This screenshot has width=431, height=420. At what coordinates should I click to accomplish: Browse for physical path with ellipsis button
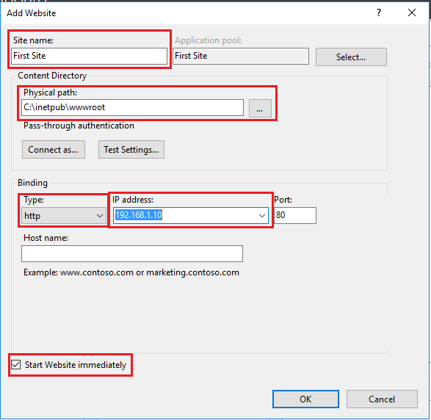coord(260,108)
